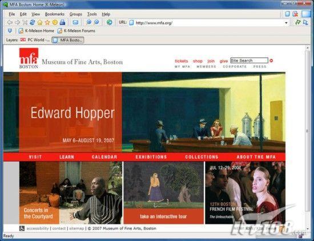Click COLLECTIONS in the red navigation bar
The width and height of the screenshot is (314, 241).
click(202, 157)
